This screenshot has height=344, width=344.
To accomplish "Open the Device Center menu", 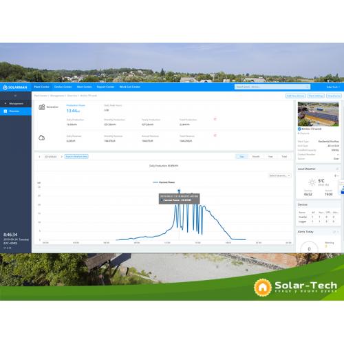I will coord(63,87).
